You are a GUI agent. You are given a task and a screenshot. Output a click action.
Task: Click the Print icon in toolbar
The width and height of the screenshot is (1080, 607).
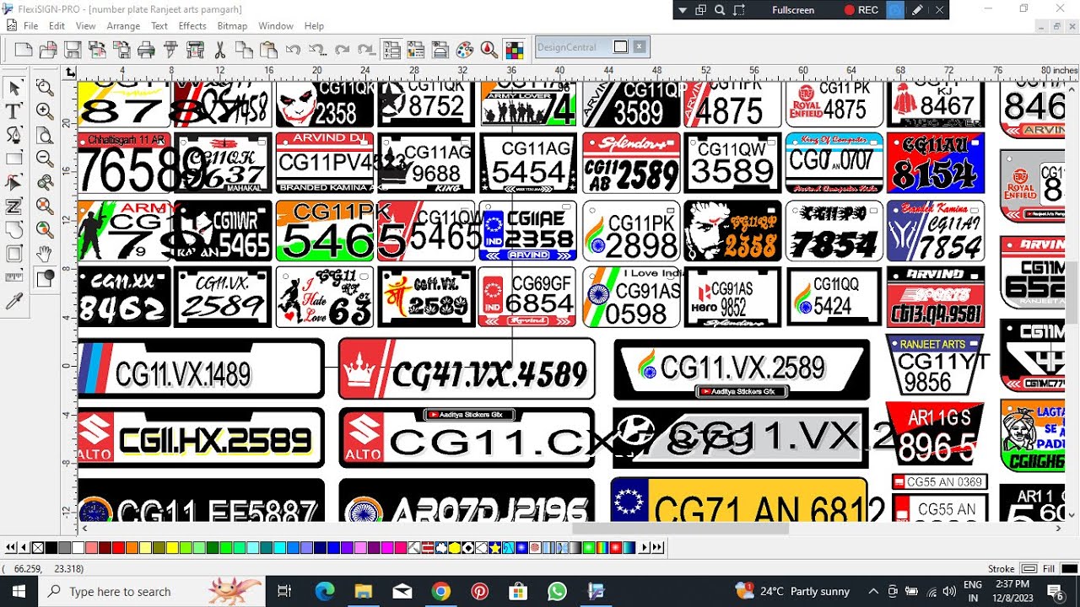tap(146, 49)
